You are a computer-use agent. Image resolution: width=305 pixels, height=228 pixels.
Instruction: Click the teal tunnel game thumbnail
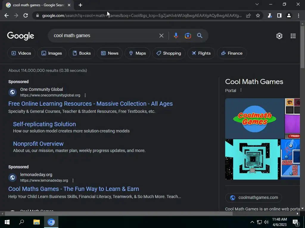pyautogui.click(x=253, y=159)
